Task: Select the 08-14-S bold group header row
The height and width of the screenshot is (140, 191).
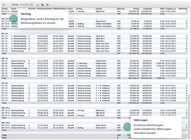Action: (94, 108)
